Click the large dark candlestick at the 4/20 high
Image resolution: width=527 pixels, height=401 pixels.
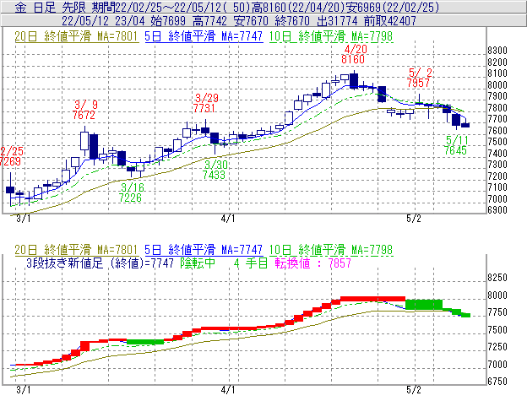(354, 80)
